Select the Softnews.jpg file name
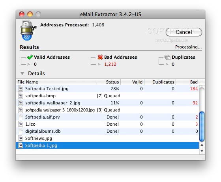 pyautogui.click(x=39, y=138)
